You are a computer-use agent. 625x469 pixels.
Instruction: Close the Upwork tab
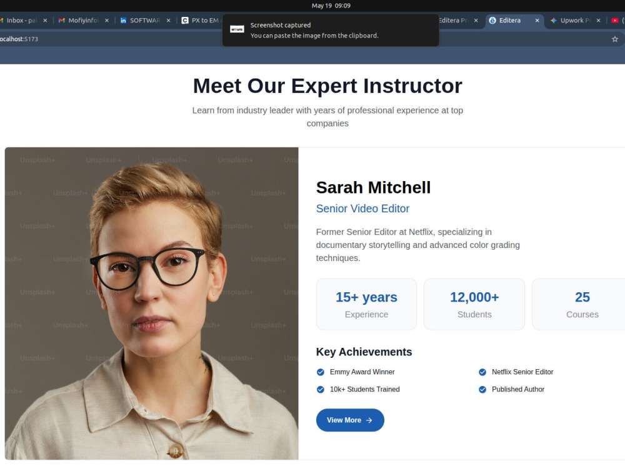click(598, 21)
